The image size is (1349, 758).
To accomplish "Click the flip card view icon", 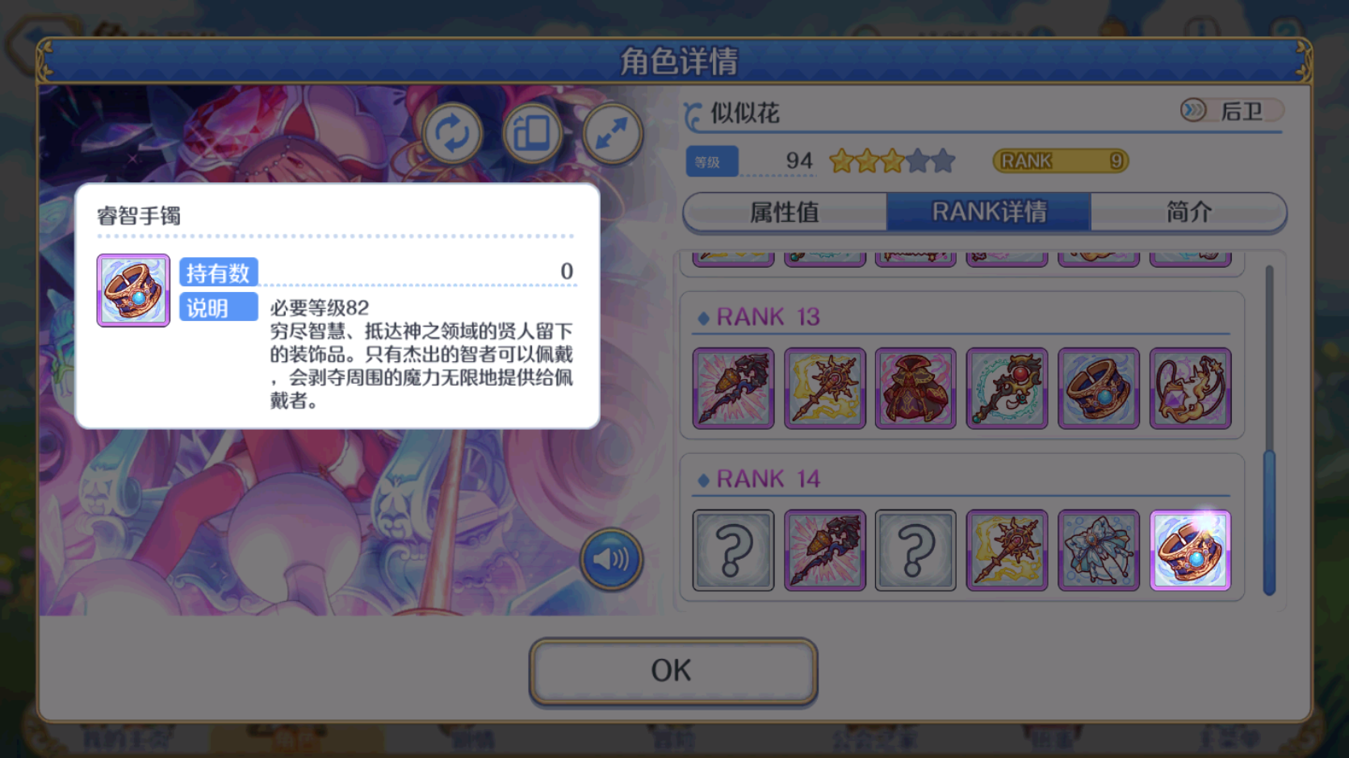I will pos(532,134).
